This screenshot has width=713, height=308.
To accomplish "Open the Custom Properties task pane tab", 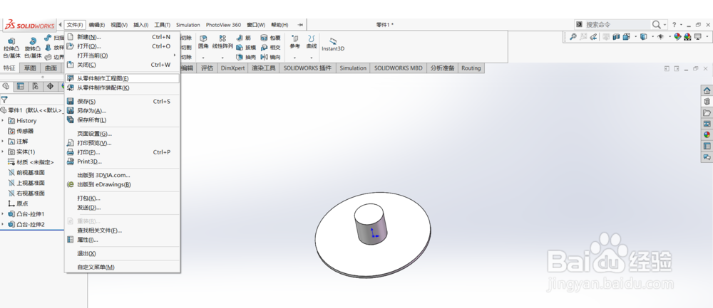I will coord(707,146).
